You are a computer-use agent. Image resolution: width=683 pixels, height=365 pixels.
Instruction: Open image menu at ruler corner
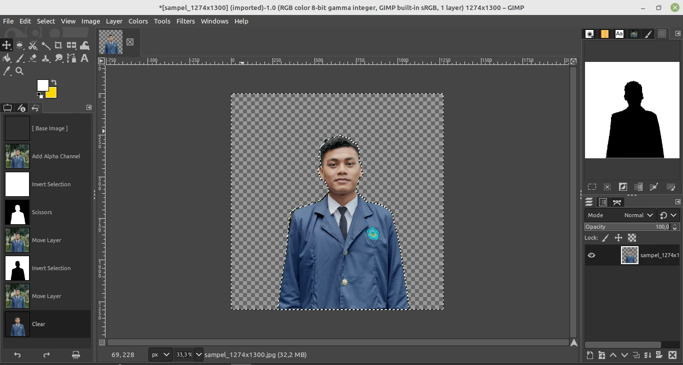tap(101, 61)
